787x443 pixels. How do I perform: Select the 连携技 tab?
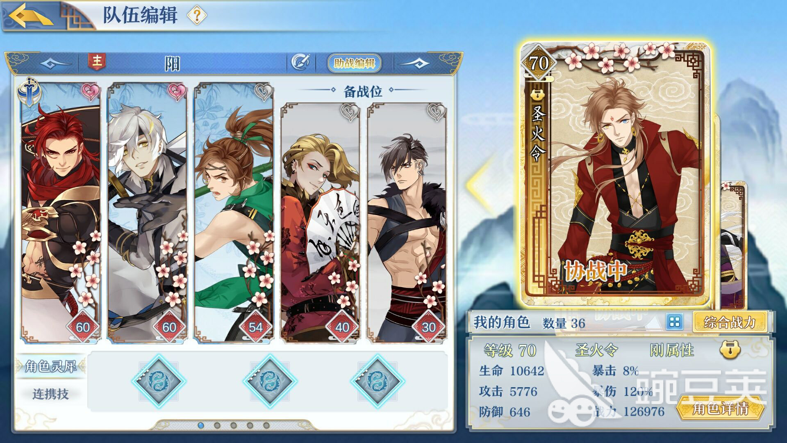(x=50, y=394)
